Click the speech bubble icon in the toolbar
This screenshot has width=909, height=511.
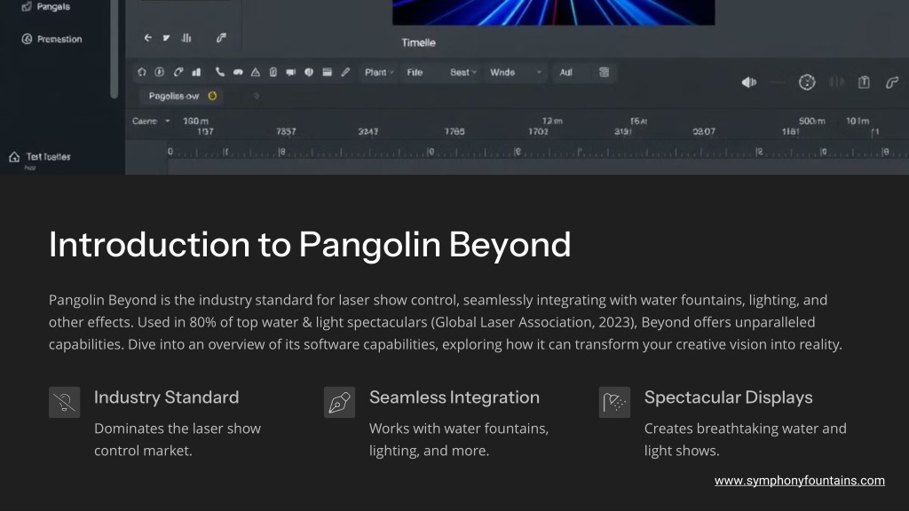[x=291, y=73]
